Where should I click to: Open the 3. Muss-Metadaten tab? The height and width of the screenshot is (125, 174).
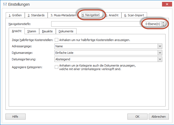(63, 15)
